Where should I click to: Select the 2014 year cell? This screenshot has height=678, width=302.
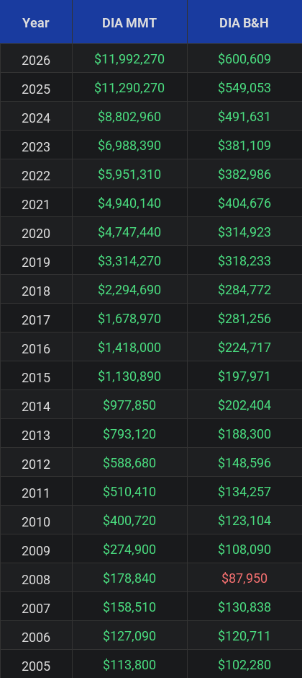[36, 405]
